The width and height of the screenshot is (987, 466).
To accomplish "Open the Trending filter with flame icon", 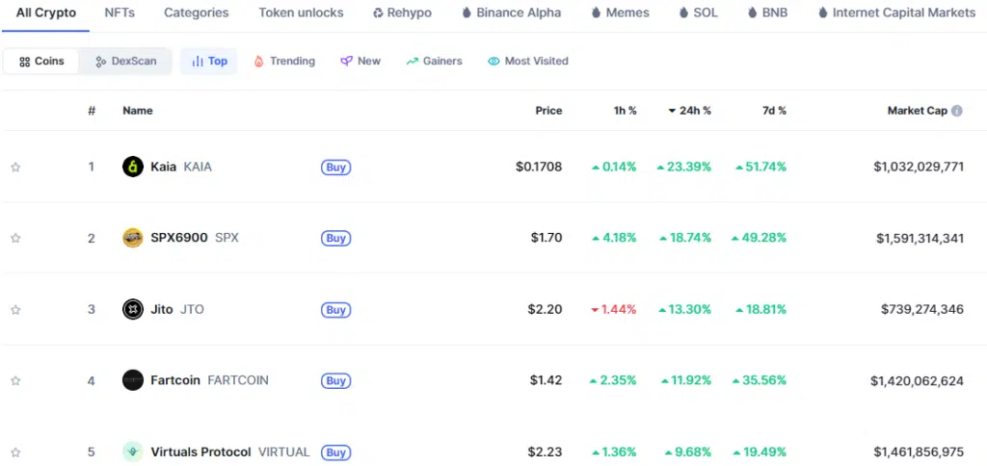I will click(284, 61).
